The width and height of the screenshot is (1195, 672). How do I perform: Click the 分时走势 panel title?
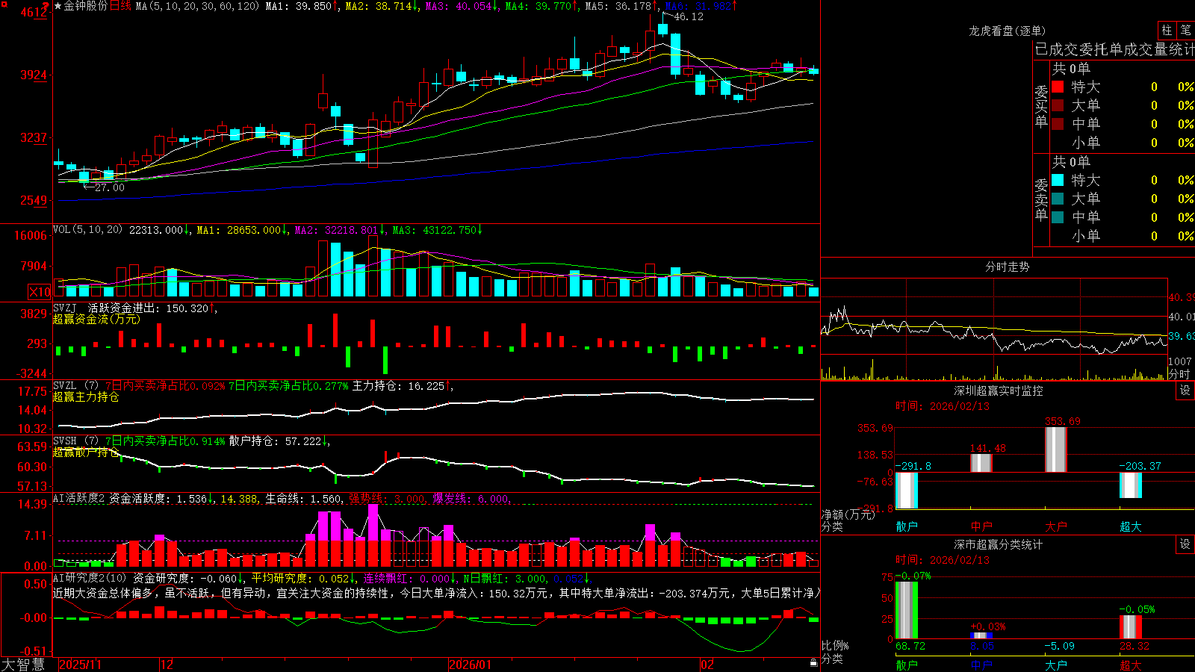1007,267
